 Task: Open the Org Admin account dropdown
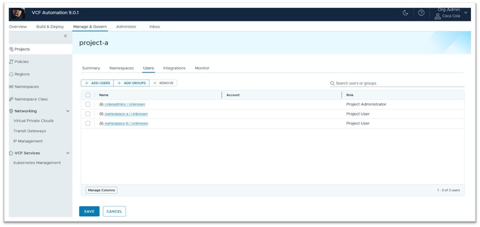(x=466, y=13)
